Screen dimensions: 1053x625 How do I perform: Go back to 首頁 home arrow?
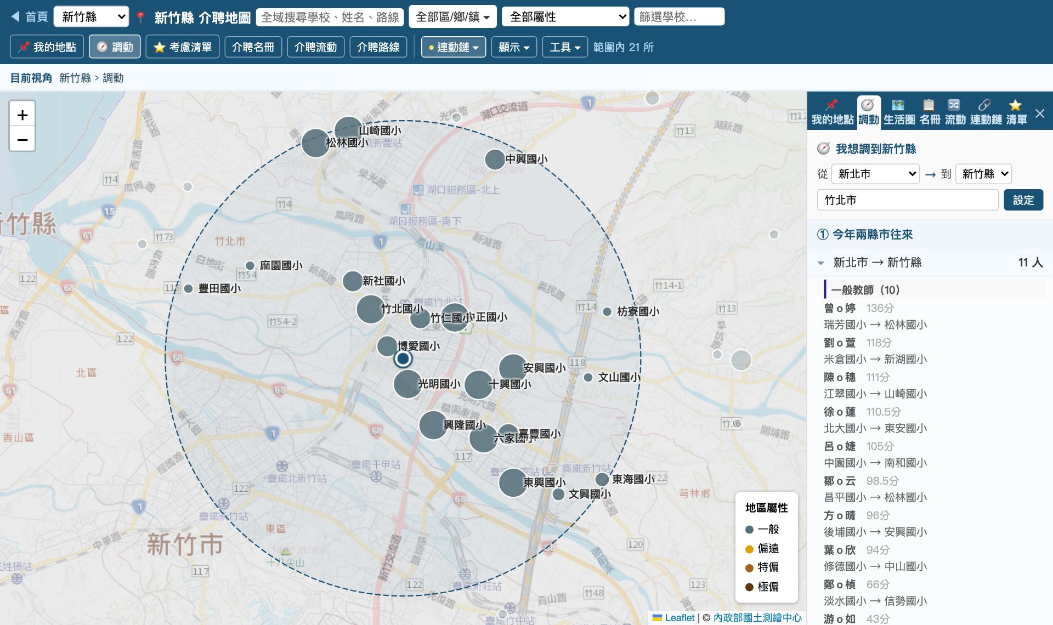coord(30,17)
